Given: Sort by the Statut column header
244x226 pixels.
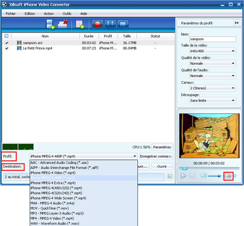Looking at the screenshot, I should [155, 36].
